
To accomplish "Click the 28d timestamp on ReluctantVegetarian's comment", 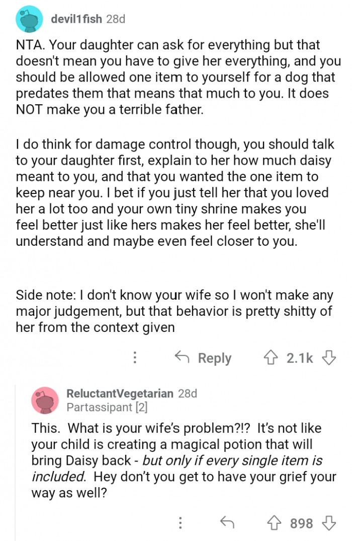I will [188, 393].
